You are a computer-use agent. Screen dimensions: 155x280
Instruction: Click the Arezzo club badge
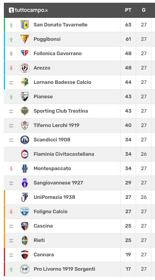[x=25, y=68]
